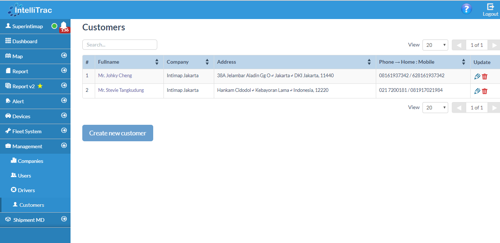Go to Companies under Management
500x243 pixels.
click(30, 161)
